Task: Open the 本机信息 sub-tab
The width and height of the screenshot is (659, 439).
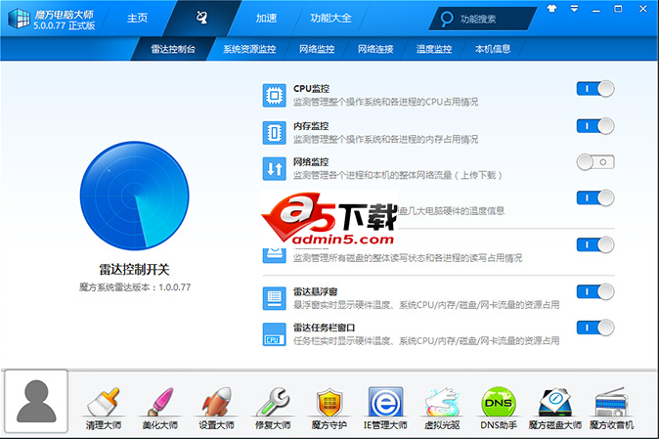Action: (493, 49)
